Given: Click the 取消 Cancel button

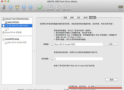Looking at the screenshot, I should 112,80.
